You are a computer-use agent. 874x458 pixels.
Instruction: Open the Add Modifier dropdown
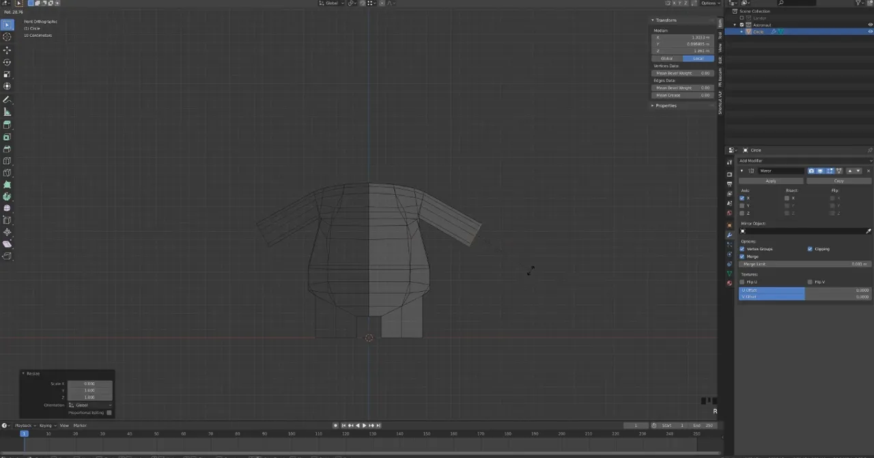pos(805,161)
